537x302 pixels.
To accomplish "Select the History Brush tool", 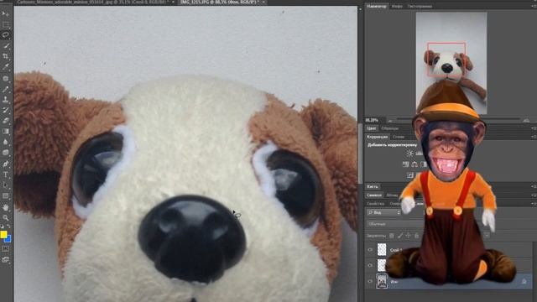I will click(6, 110).
